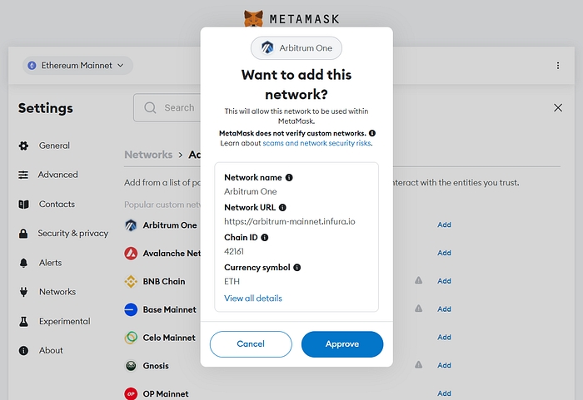The height and width of the screenshot is (400, 583).
Task: Click the info icon beside Network name
Action: coord(289,178)
